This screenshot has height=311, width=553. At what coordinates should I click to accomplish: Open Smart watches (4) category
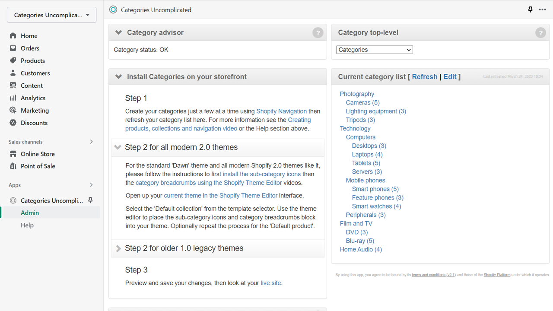(x=376, y=206)
